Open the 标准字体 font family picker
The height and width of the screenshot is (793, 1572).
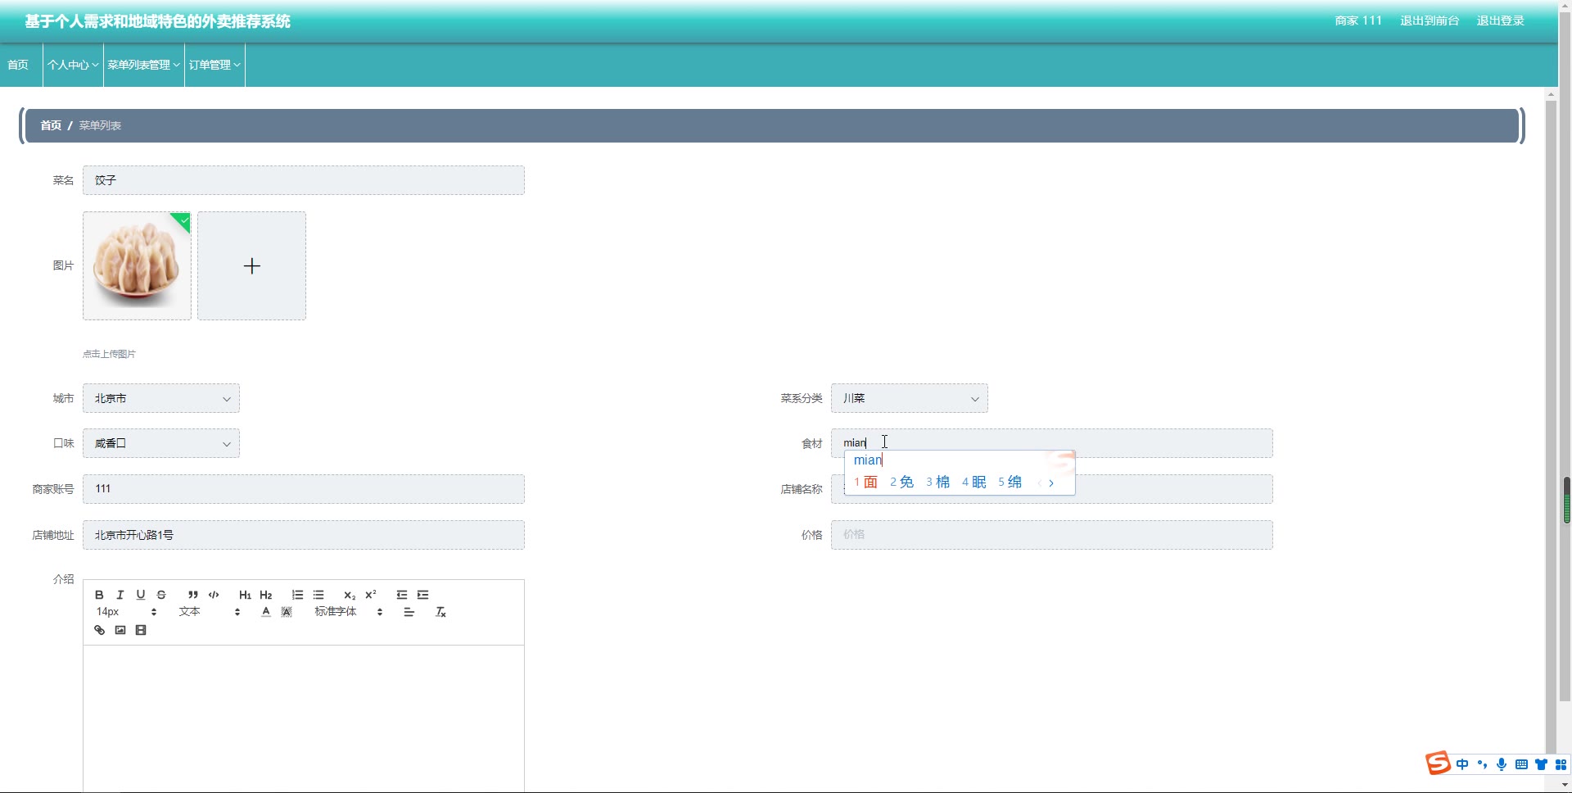tap(349, 612)
